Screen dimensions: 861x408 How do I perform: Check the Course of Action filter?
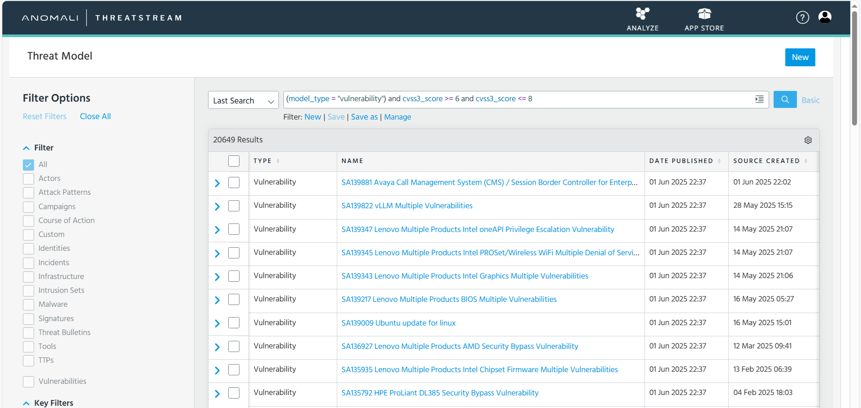pyautogui.click(x=28, y=221)
